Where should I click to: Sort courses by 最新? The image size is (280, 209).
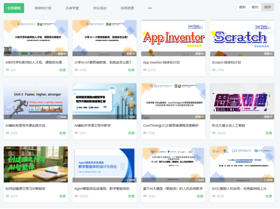(242, 7)
